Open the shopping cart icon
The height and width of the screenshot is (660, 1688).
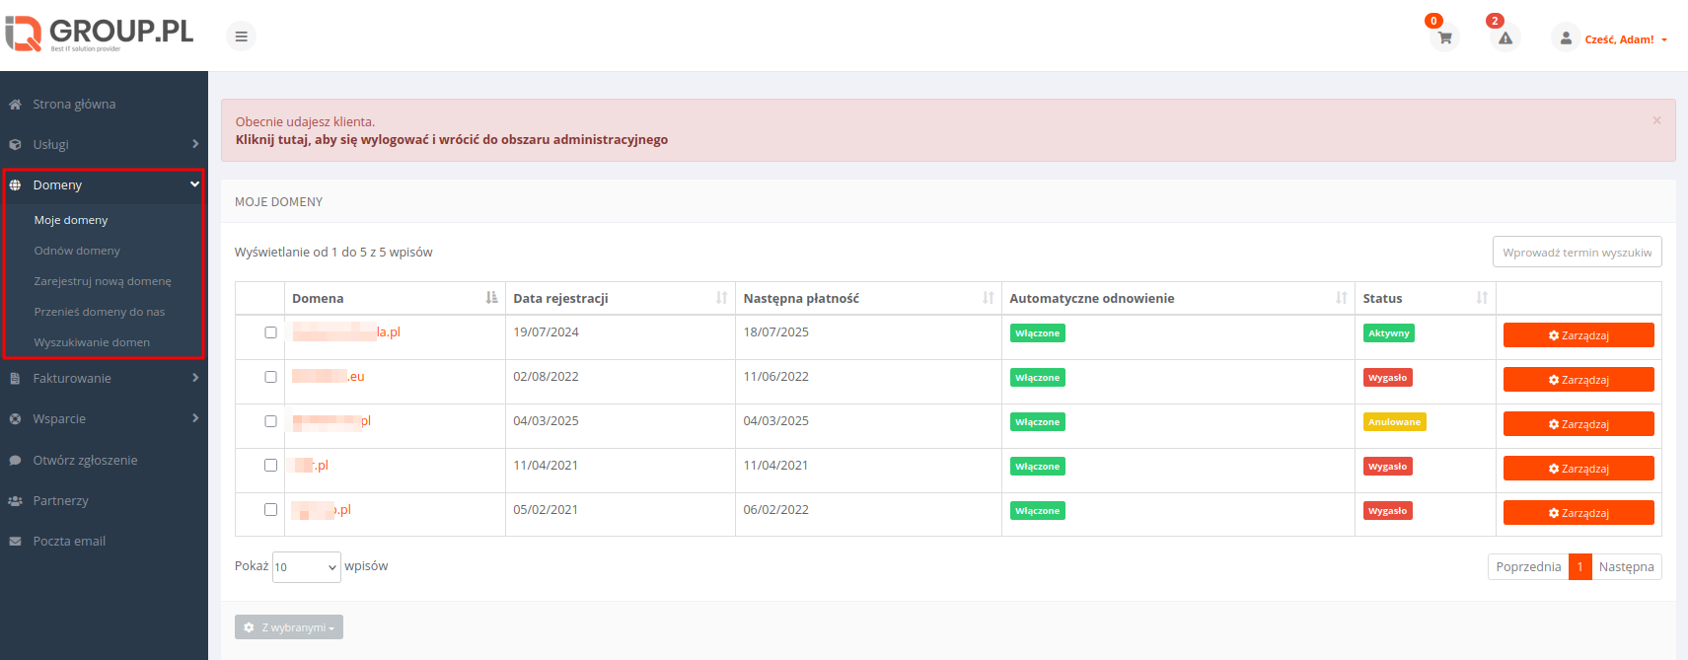pos(1444,38)
